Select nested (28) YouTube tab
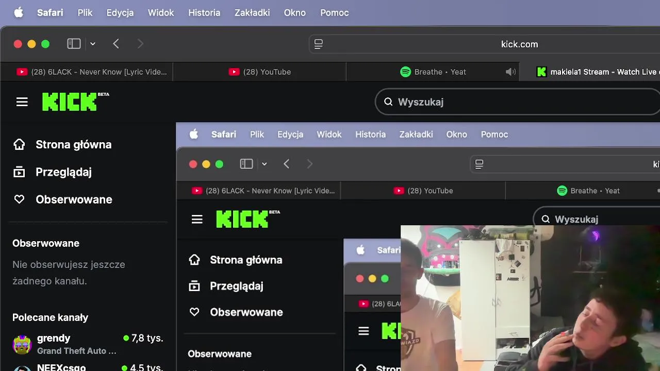 pos(423,191)
